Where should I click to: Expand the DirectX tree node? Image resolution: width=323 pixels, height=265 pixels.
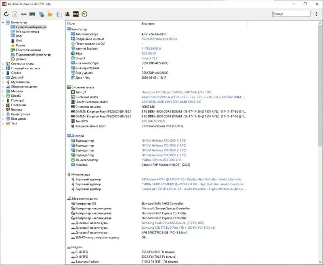pyautogui.click(x=3, y=96)
